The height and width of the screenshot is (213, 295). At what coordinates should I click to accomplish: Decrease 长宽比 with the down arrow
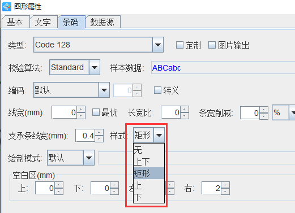click(185, 116)
